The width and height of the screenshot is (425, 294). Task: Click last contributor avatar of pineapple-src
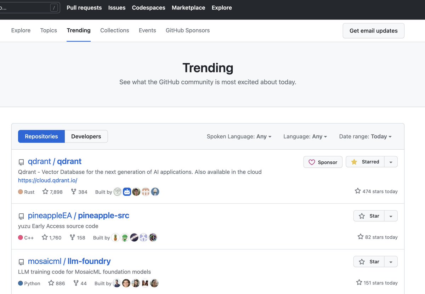153,237
